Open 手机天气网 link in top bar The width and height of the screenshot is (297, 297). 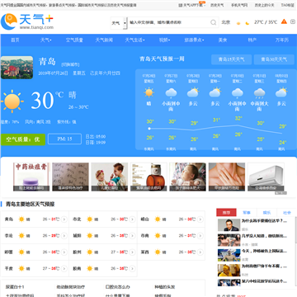[239, 5]
